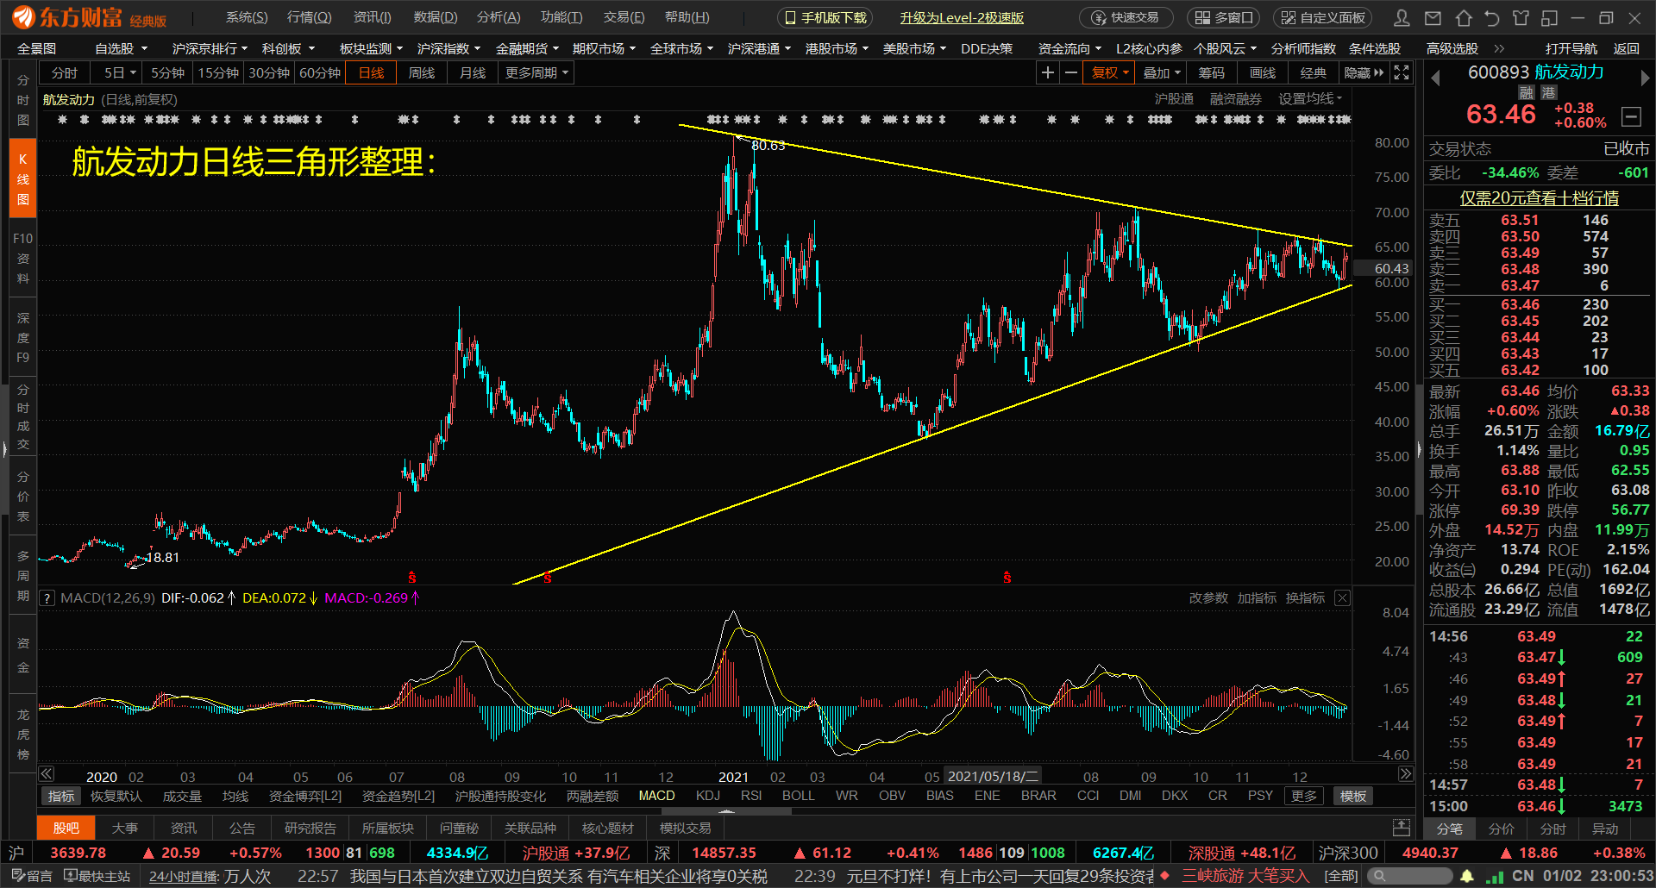Switch to 分价 tab

pyautogui.click(x=1501, y=829)
